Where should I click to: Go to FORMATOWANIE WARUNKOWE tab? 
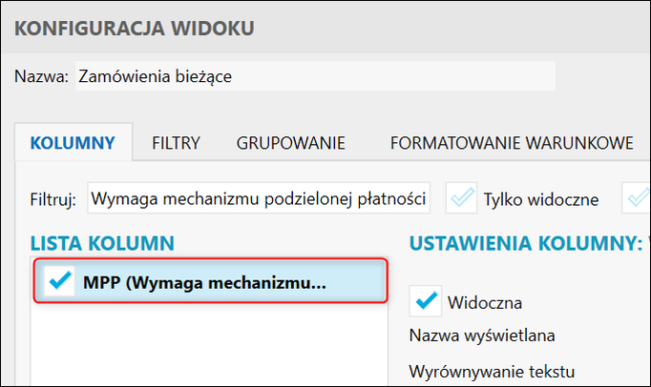pos(511,144)
